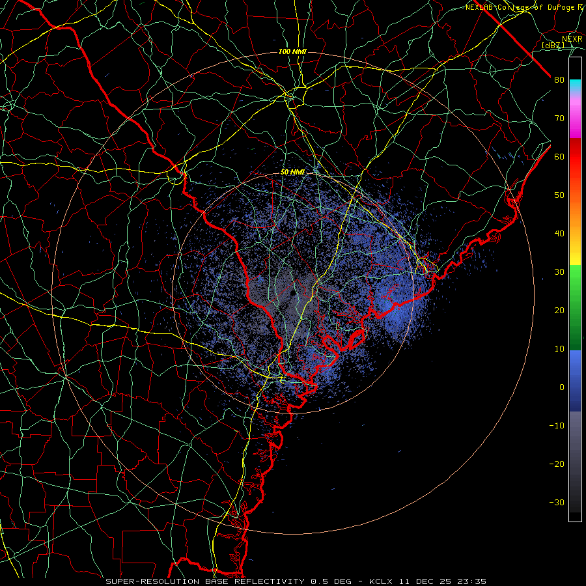Screen dimensions: 586x586
Task: Click the 100 NMI range ring label
Action: [292, 51]
